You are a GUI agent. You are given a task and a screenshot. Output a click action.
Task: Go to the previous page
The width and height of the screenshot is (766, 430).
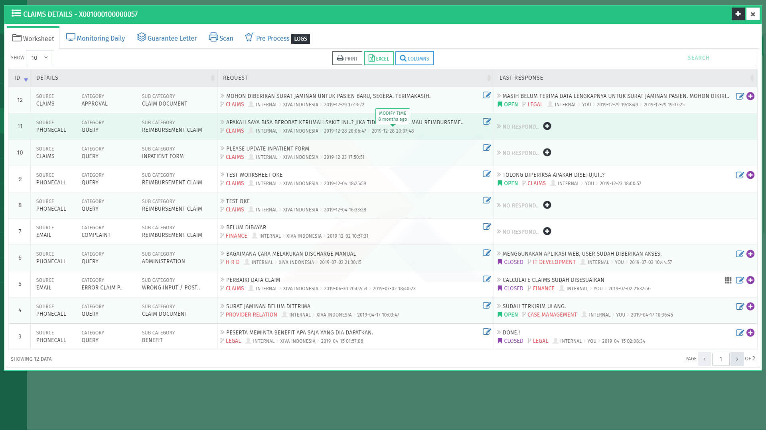705,359
